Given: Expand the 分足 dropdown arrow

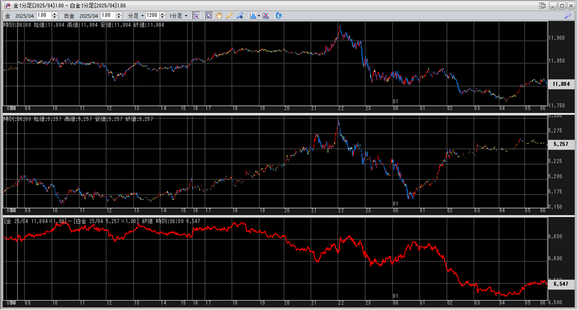Looking at the screenshot, I should (142, 16).
